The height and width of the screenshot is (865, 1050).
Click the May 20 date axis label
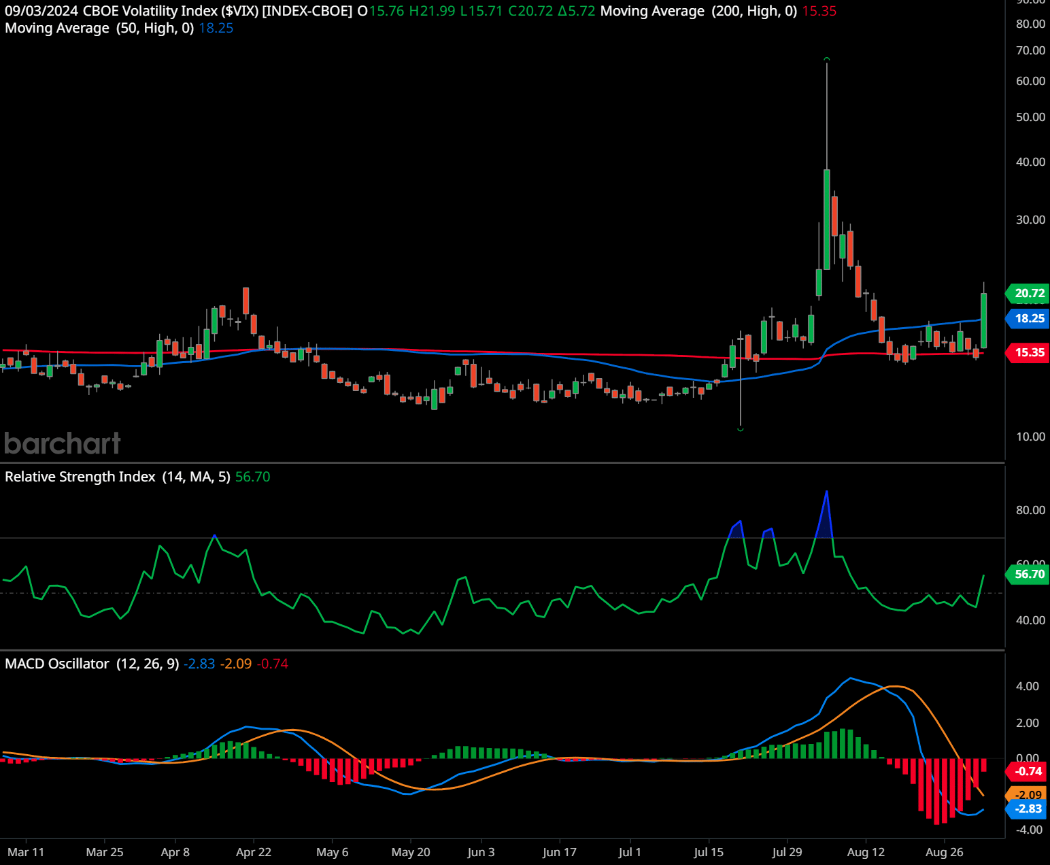(x=411, y=852)
